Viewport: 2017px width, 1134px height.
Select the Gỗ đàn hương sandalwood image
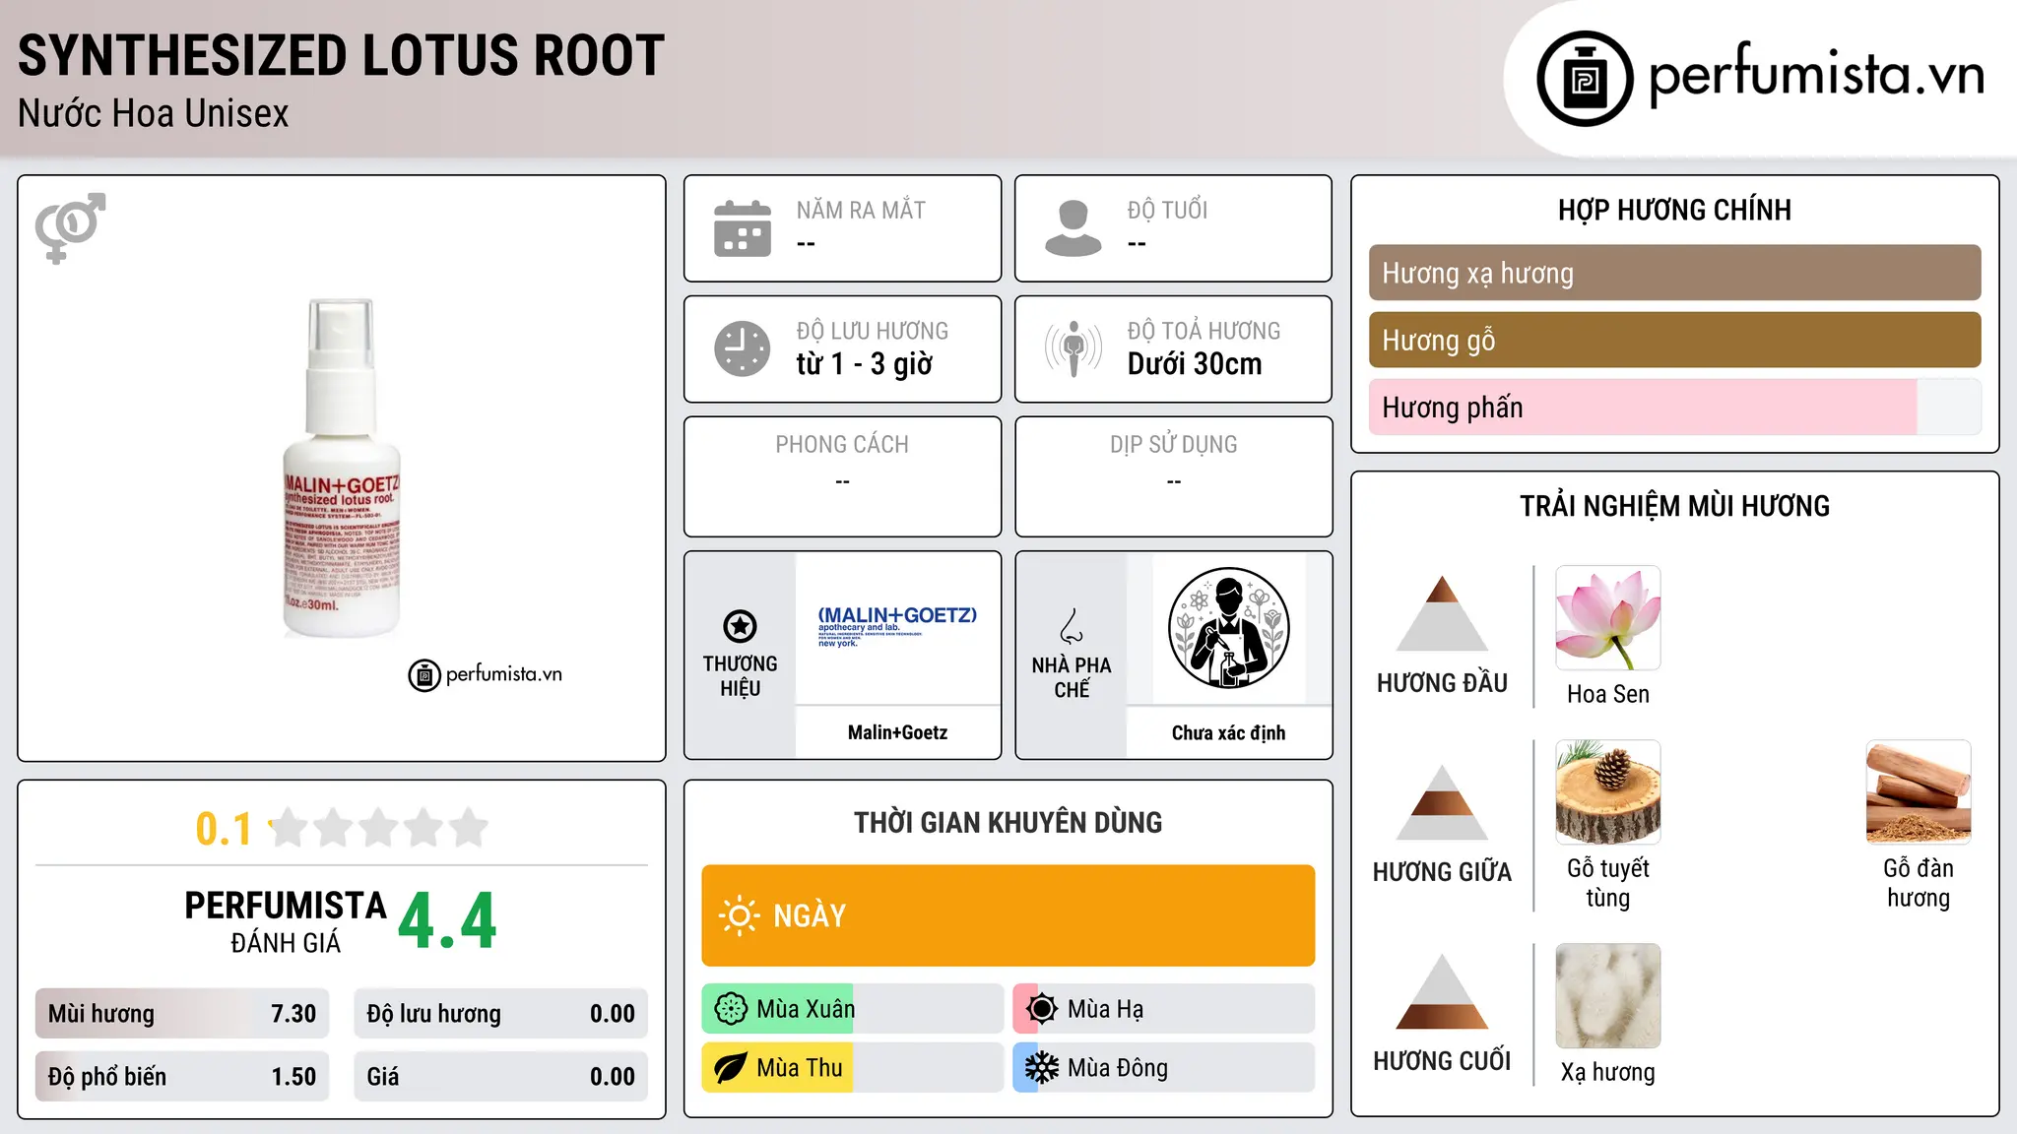point(1919,792)
